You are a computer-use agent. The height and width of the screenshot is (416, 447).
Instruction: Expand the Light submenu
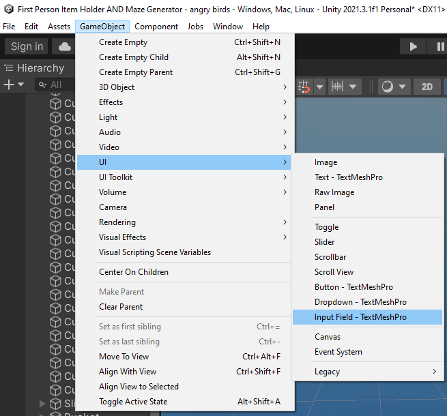pyautogui.click(x=184, y=117)
